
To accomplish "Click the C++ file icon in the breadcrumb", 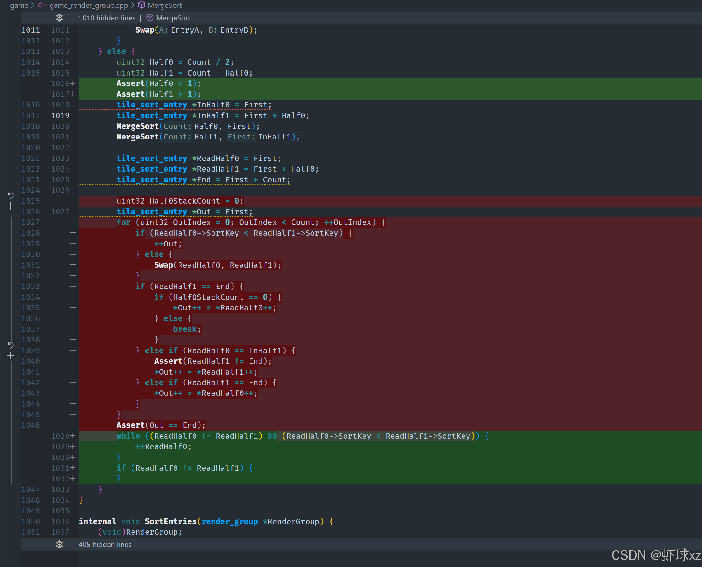I will [42, 5].
